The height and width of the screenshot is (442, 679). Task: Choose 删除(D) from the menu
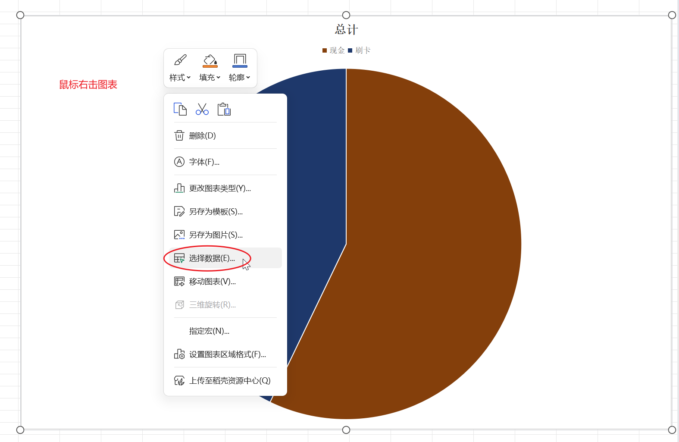[x=225, y=136]
